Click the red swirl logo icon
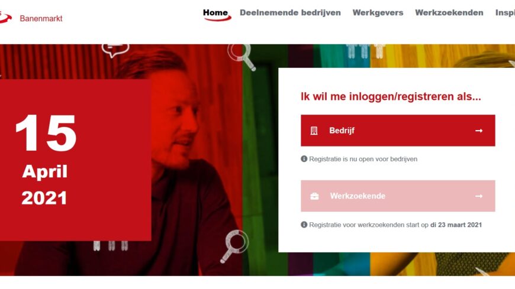Screen dimensions: 515x289 pos(5,17)
